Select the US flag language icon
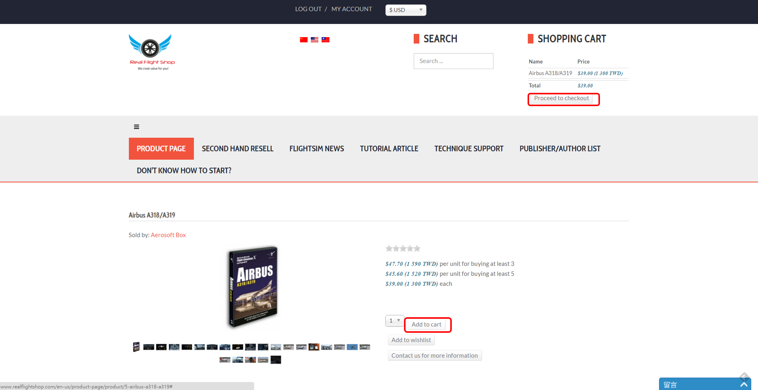 click(315, 39)
